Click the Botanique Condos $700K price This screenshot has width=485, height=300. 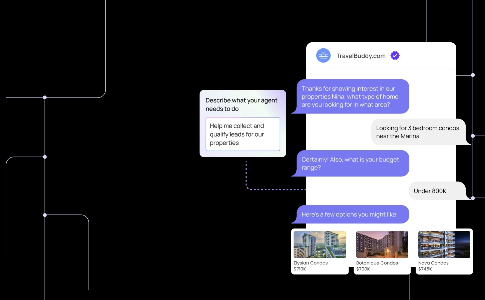pos(363,269)
